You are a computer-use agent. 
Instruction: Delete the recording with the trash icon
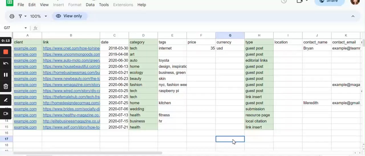(6, 86)
